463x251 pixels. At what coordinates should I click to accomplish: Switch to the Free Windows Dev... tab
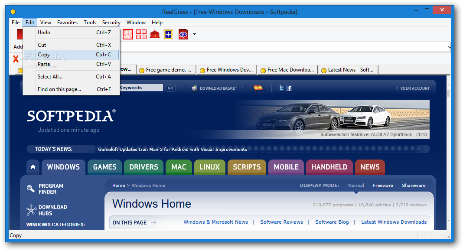tap(226, 70)
